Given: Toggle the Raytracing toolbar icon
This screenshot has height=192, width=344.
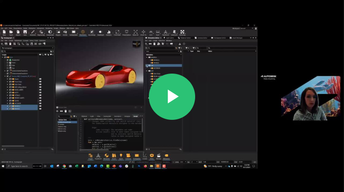Looking at the screenshot, I should tap(41, 33).
